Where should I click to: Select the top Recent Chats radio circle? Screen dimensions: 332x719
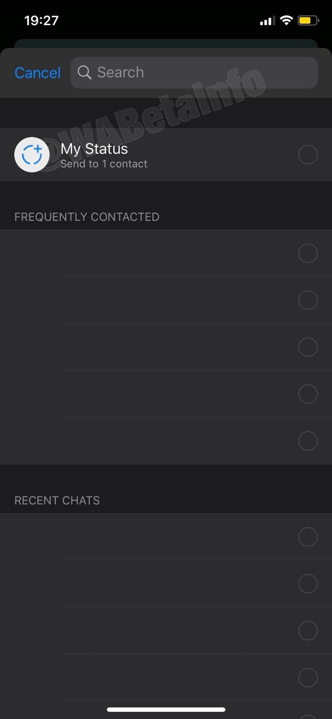click(308, 537)
